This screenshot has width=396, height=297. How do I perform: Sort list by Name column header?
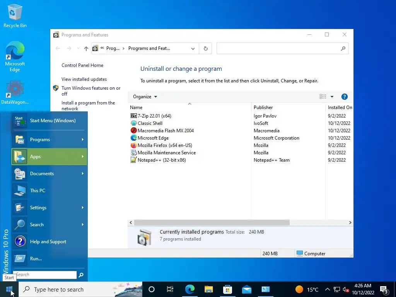(x=189, y=108)
